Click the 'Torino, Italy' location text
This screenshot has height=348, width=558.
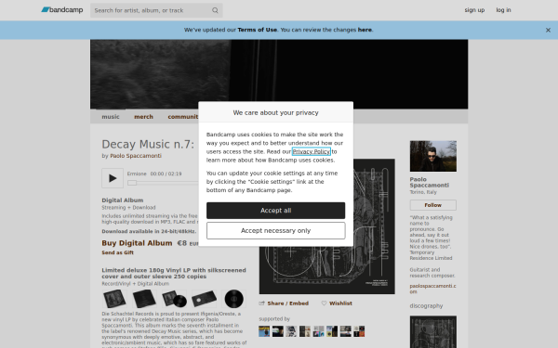(x=423, y=192)
